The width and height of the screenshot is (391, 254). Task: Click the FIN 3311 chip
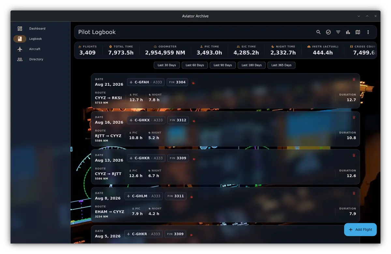(176, 196)
